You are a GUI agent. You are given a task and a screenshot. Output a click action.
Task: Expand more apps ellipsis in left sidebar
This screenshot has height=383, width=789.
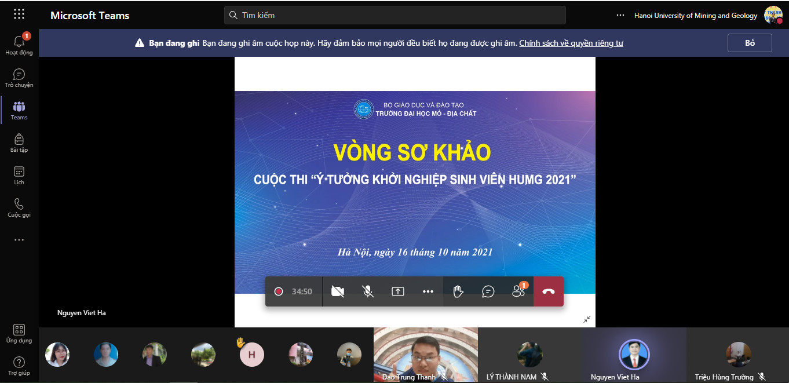coord(19,240)
